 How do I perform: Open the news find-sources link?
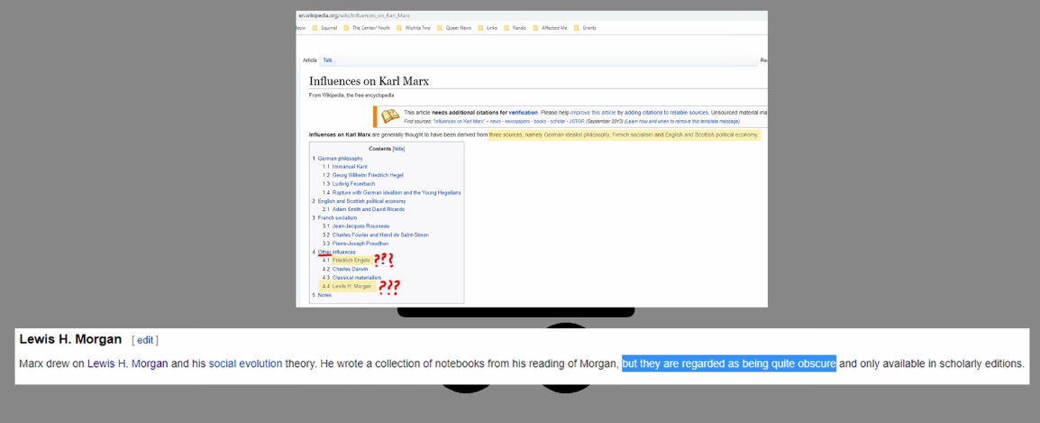click(x=496, y=122)
